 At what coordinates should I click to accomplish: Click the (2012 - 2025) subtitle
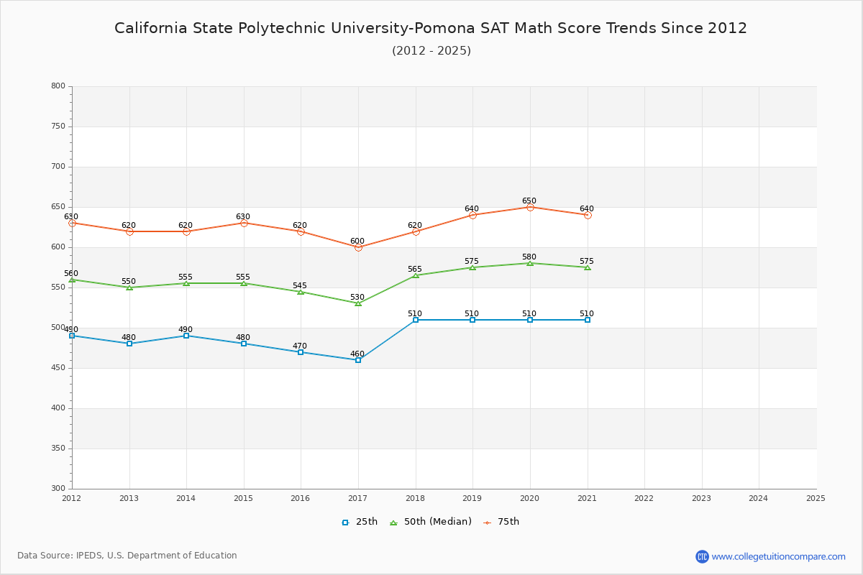coord(431,50)
